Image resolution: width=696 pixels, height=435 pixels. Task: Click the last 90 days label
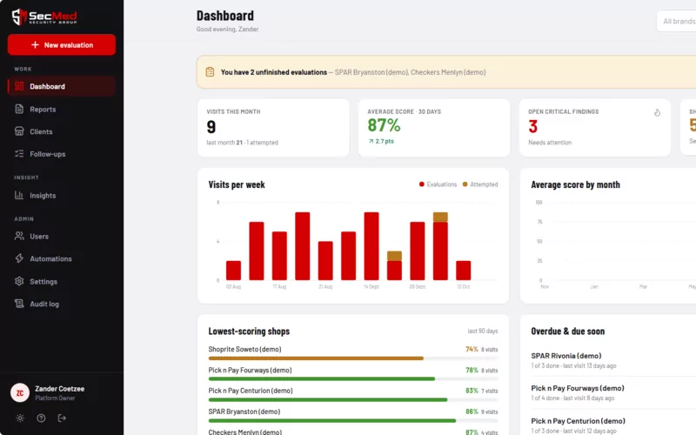pos(483,331)
